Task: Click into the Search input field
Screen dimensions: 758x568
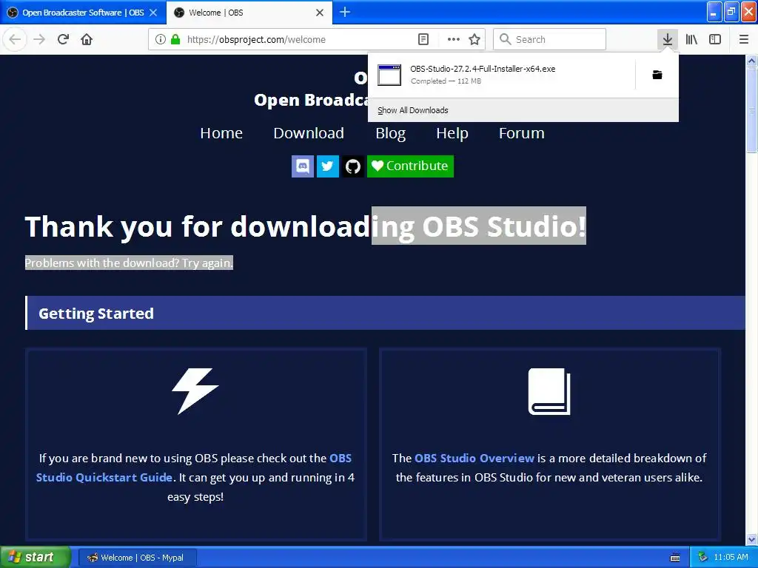Action: (550, 40)
